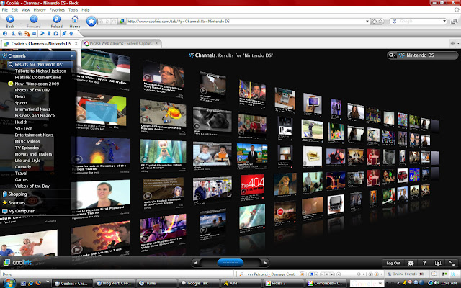The width and height of the screenshot is (461, 288).
Task: Launch Firefox from quick launch
Action: (x=38, y=283)
